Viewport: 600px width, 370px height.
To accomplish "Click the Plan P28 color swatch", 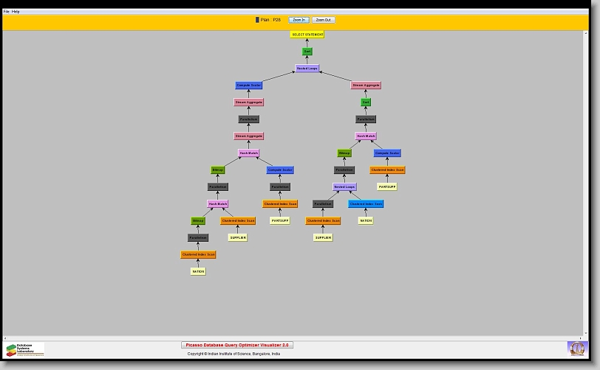I will [257, 20].
